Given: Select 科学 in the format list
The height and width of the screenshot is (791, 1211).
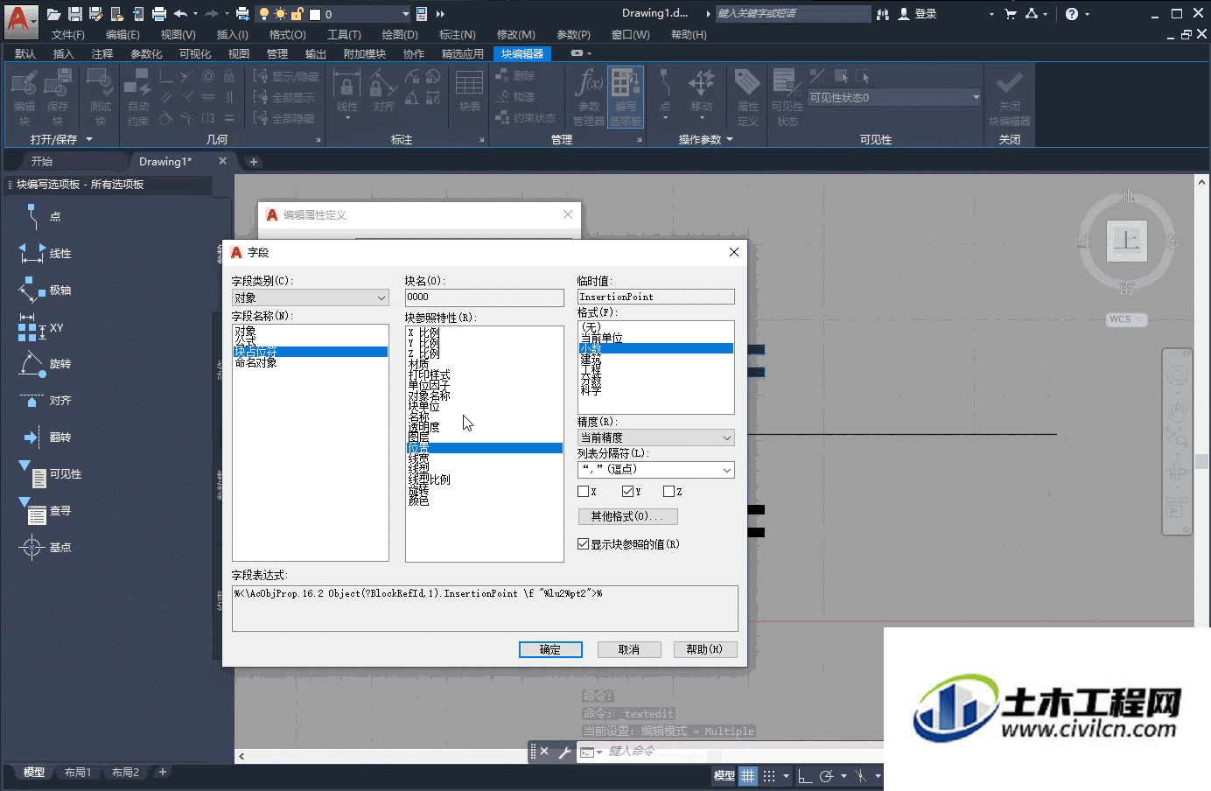Looking at the screenshot, I should point(591,390).
